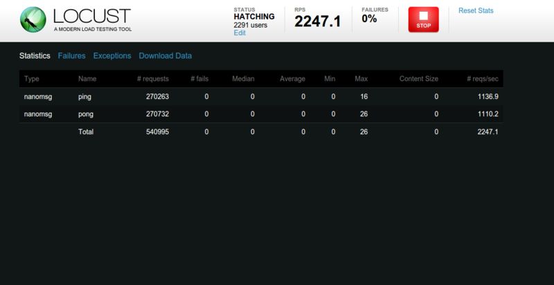Edit the number of users

(x=240, y=33)
